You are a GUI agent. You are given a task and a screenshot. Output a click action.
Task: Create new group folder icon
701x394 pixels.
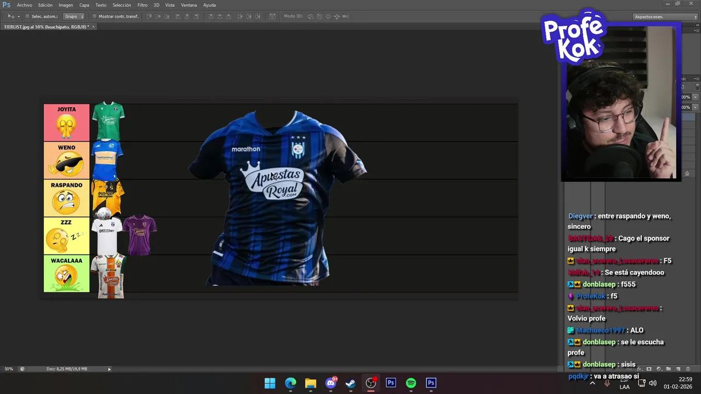point(668,369)
